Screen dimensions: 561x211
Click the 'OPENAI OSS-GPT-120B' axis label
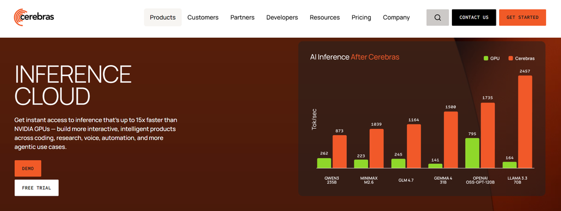click(x=480, y=180)
